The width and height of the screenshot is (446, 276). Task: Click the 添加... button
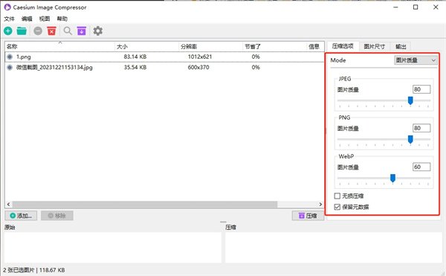pyautogui.click(x=21, y=216)
